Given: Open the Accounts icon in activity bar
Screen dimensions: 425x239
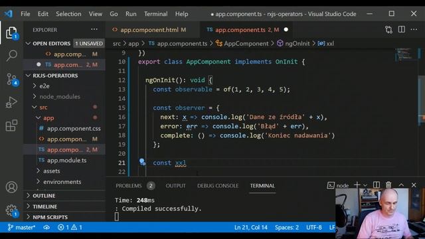Looking at the screenshot, I should point(11,187).
